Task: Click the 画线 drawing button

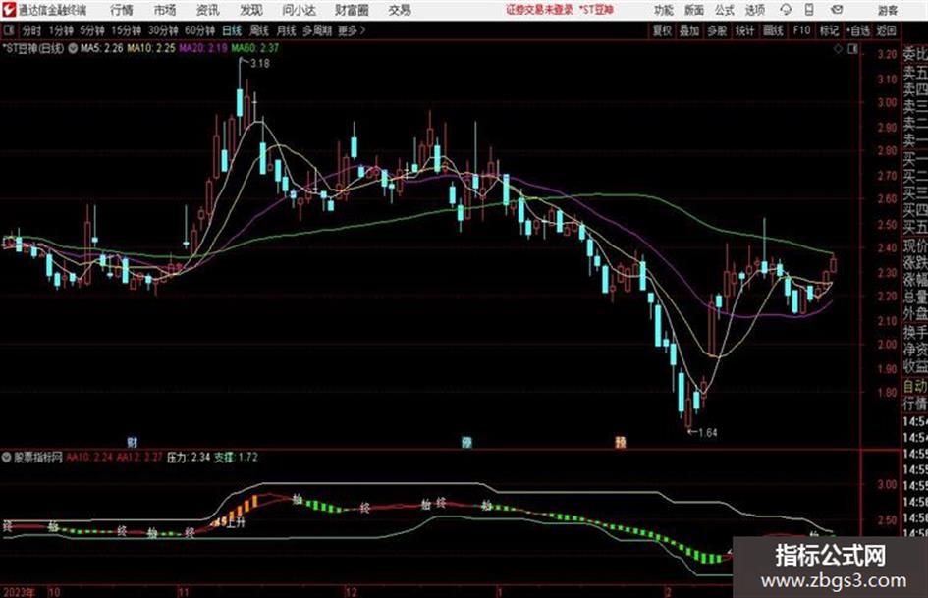Action: (x=773, y=30)
